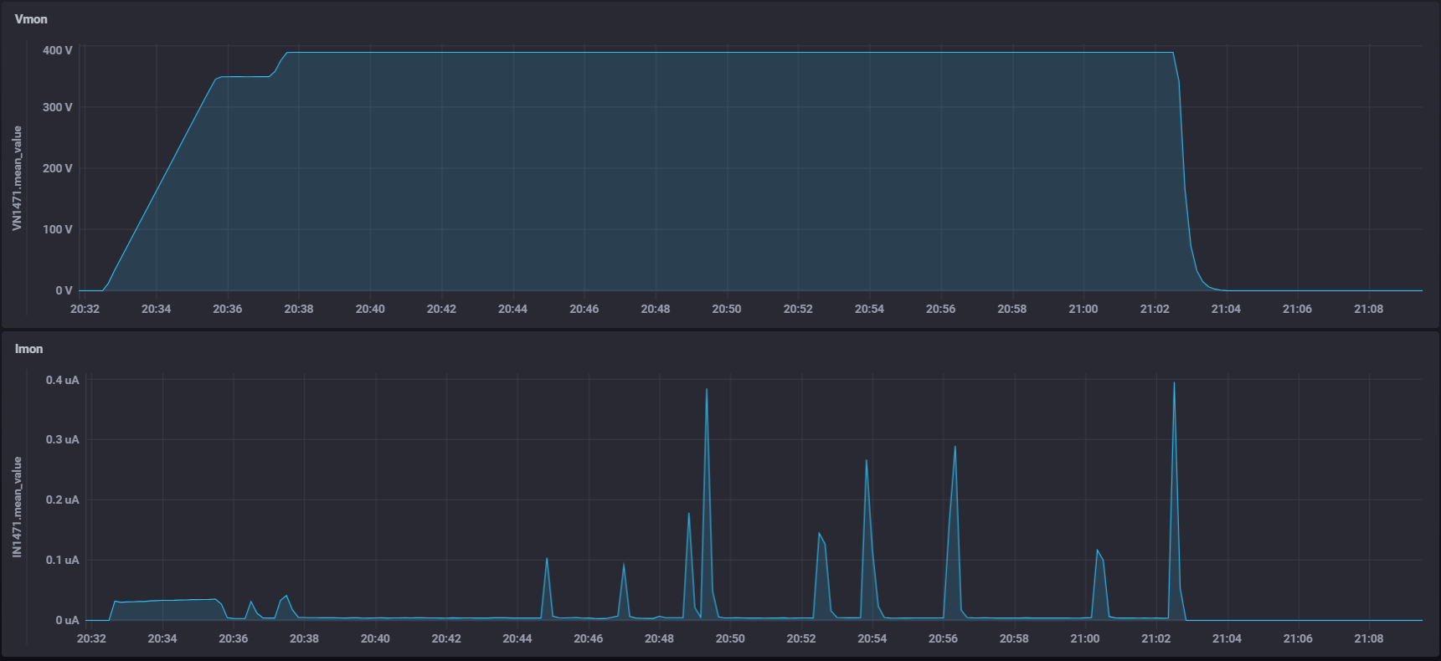Click the 100 V tick in Vmon
The width and height of the screenshot is (1441, 661).
(58, 229)
